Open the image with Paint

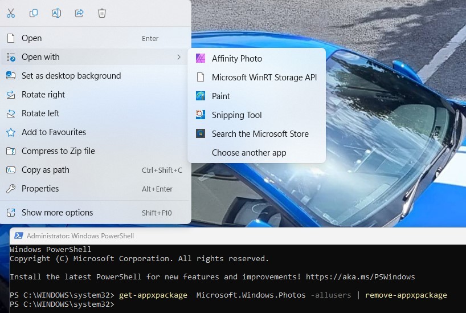256,96
